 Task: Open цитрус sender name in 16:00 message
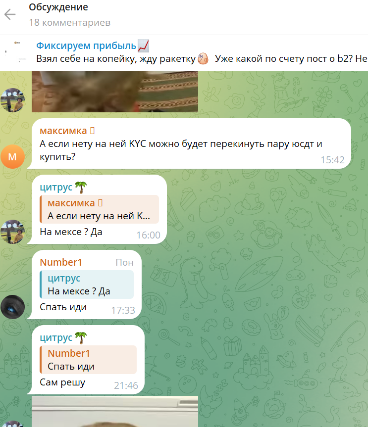56,188
